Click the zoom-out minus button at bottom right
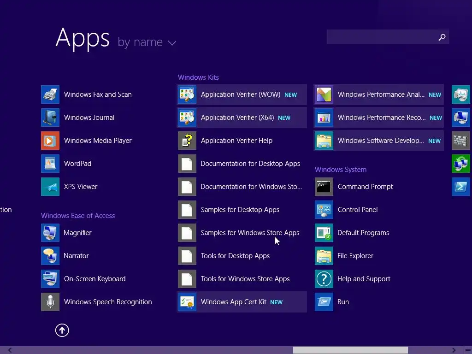Image resolution: width=472 pixels, height=354 pixels. [x=468, y=350]
